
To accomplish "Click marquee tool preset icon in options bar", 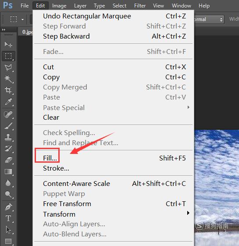I will (14, 19).
